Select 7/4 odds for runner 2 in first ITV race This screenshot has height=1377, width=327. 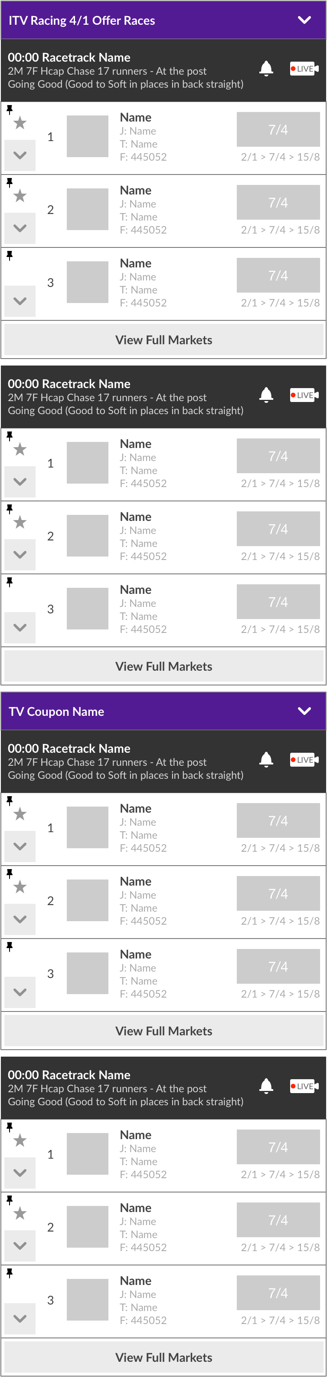278,203
